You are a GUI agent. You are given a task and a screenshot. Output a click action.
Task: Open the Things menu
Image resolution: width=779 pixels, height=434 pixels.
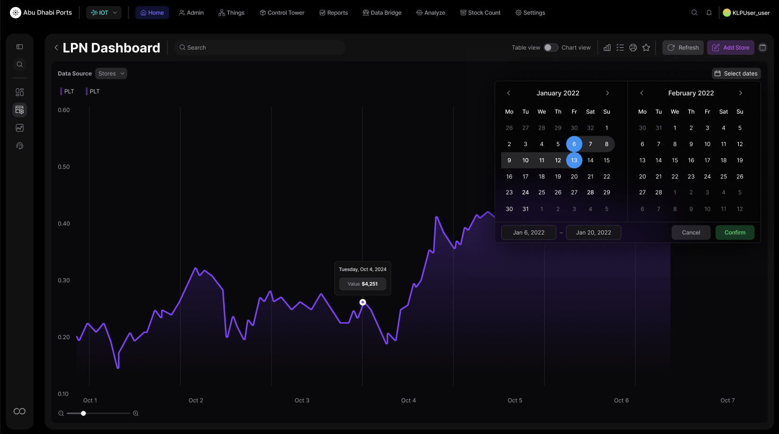click(231, 13)
